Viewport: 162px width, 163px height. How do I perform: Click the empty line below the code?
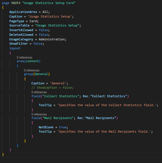tap(82, 159)
